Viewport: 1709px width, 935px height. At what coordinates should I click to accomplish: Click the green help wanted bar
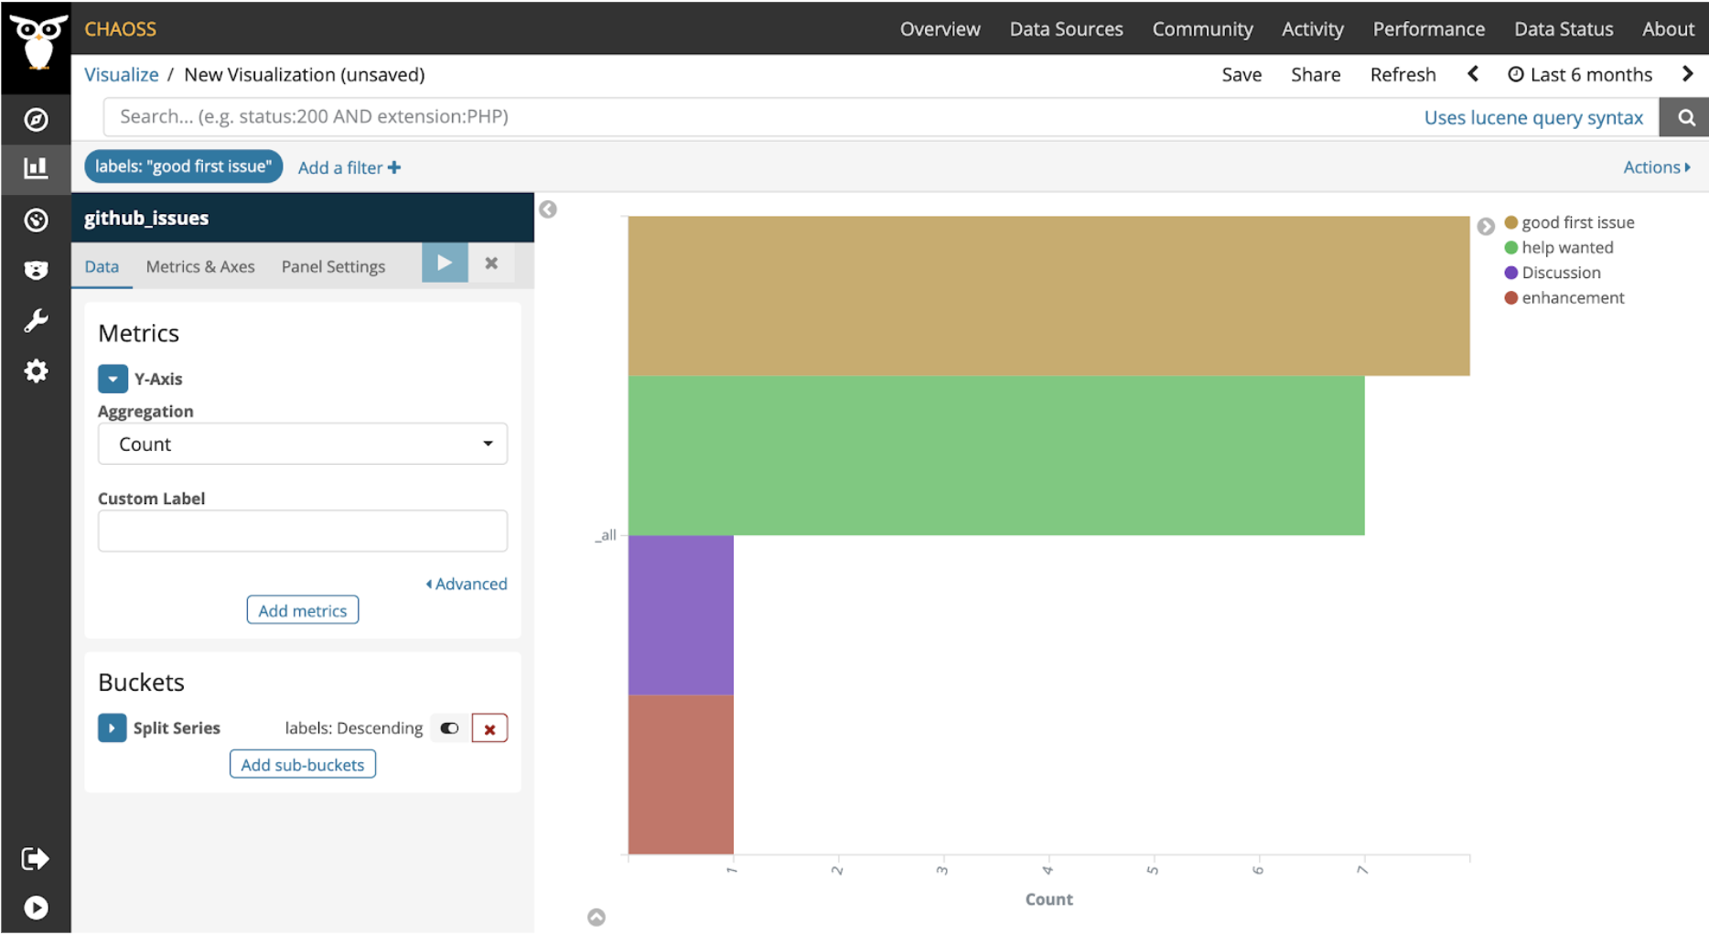click(x=996, y=456)
